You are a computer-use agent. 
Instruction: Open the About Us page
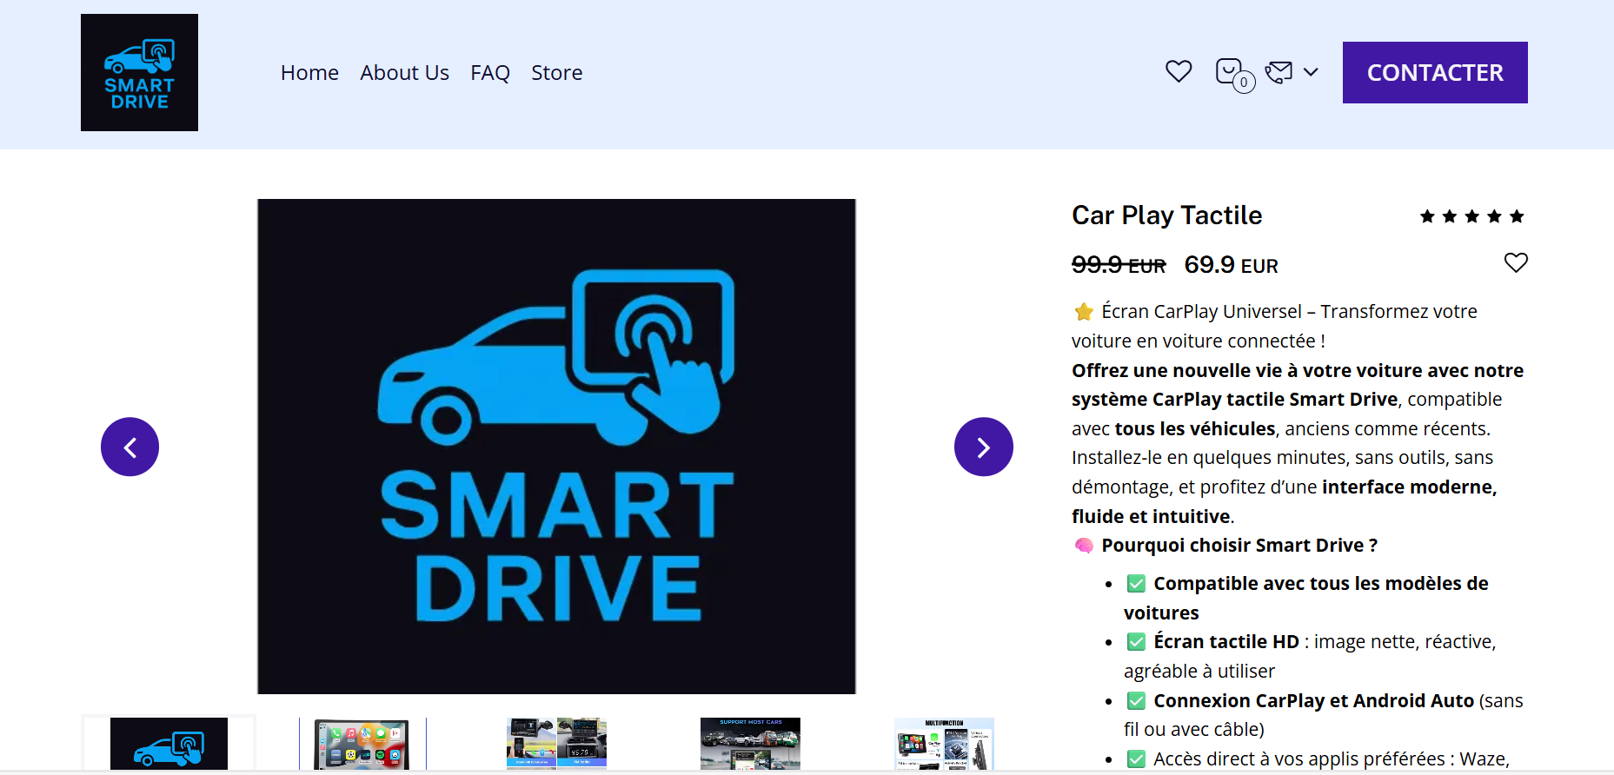[x=404, y=73]
